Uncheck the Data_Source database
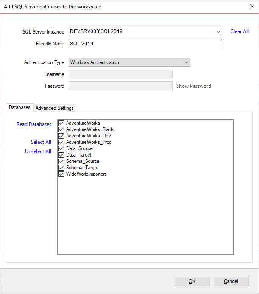 pyautogui.click(x=61, y=148)
